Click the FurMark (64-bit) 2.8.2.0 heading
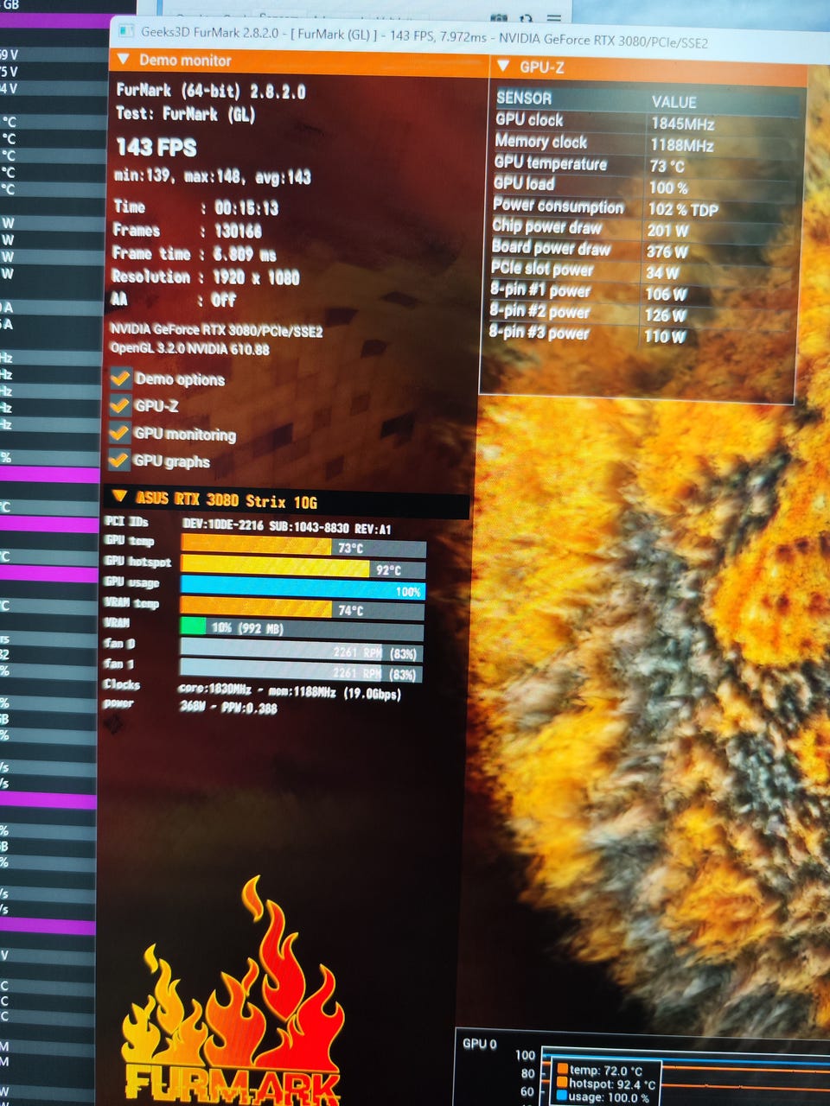830x1106 pixels. coord(211,91)
